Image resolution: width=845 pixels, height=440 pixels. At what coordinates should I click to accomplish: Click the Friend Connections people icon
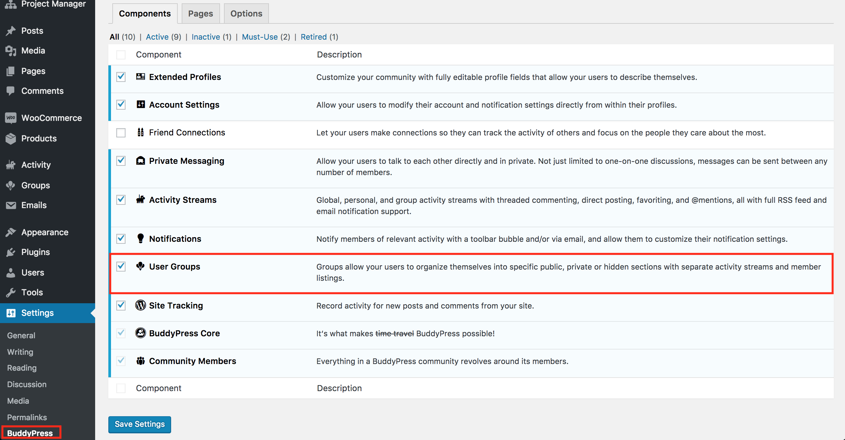(x=140, y=132)
